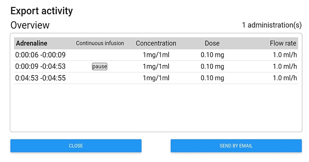Image resolution: width=309 pixels, height=162 pixels.
Task: Click the 1 administration(s) label
Action: tap(272, 25)
